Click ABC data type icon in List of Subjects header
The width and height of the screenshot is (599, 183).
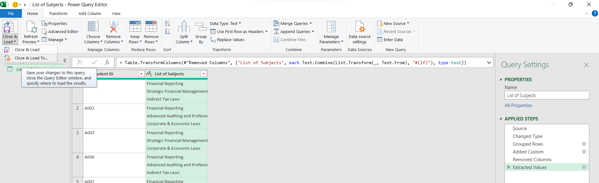(x=149, y=74)
